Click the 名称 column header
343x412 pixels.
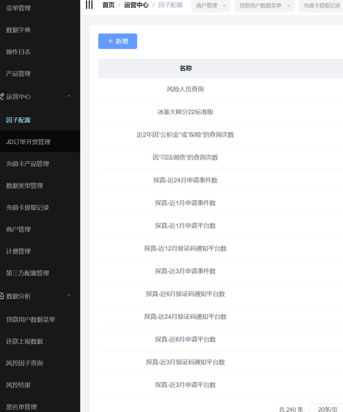click(186, 68)
